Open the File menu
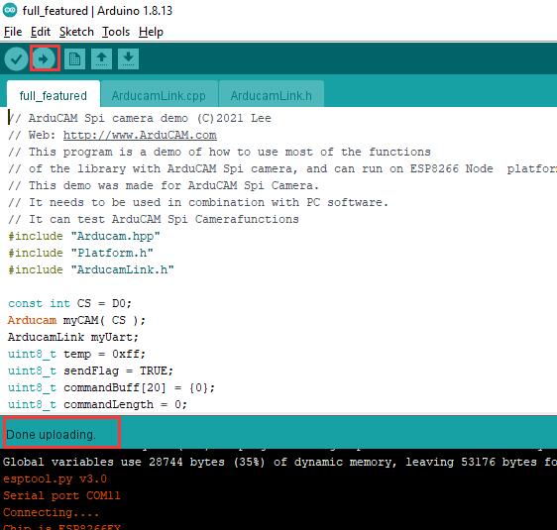557x530 pixels. [13, 32]
